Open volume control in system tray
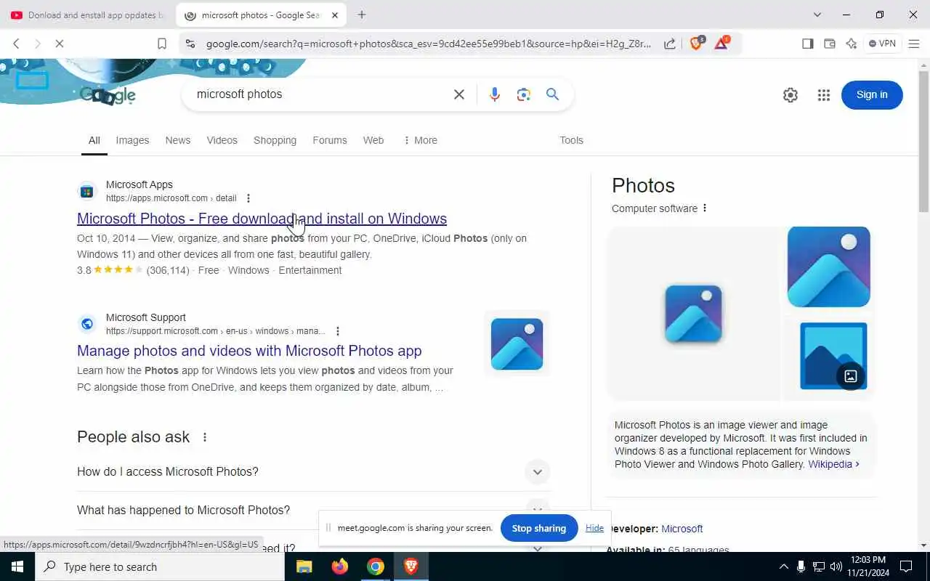This screenshot has width=930, height=581. pos(836,566)
